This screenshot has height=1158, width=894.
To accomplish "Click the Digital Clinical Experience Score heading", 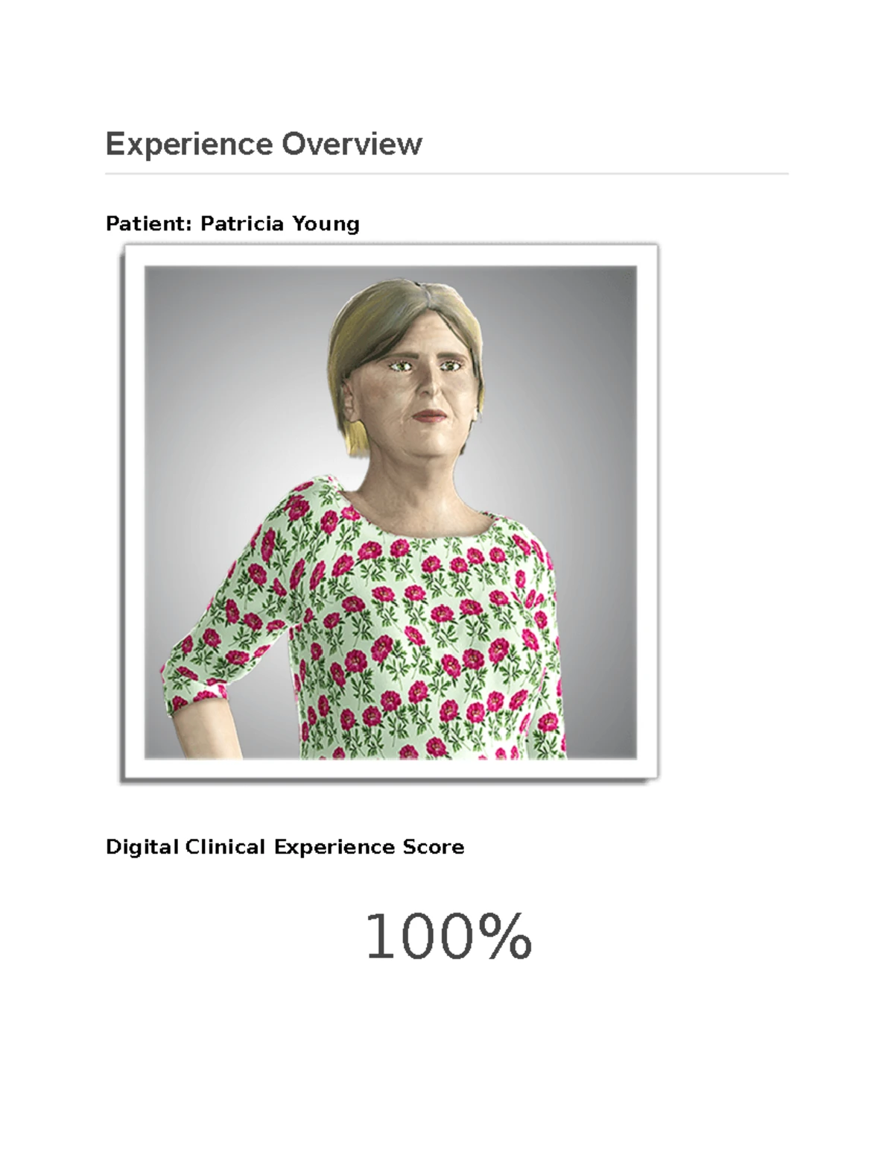I will pos(285,847).
